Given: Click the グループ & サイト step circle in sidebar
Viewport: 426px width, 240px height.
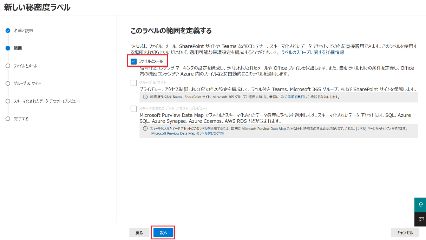Looking at the screenshot, I should pos(8,84).
